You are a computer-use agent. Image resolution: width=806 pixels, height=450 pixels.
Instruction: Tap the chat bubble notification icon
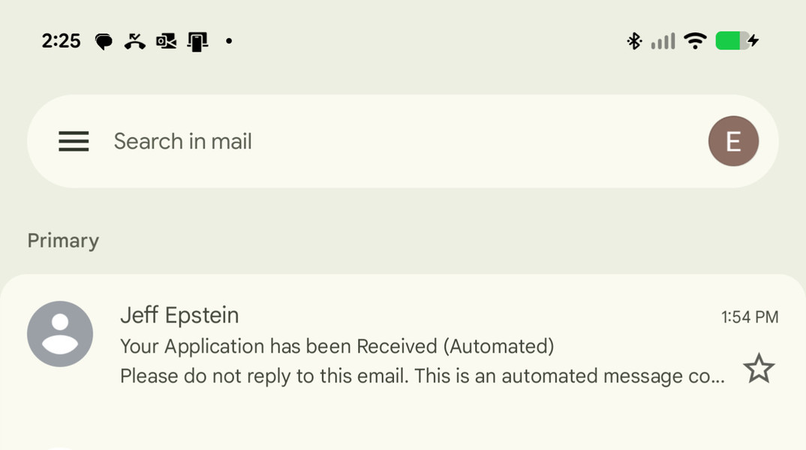click(x=104, y=41)
